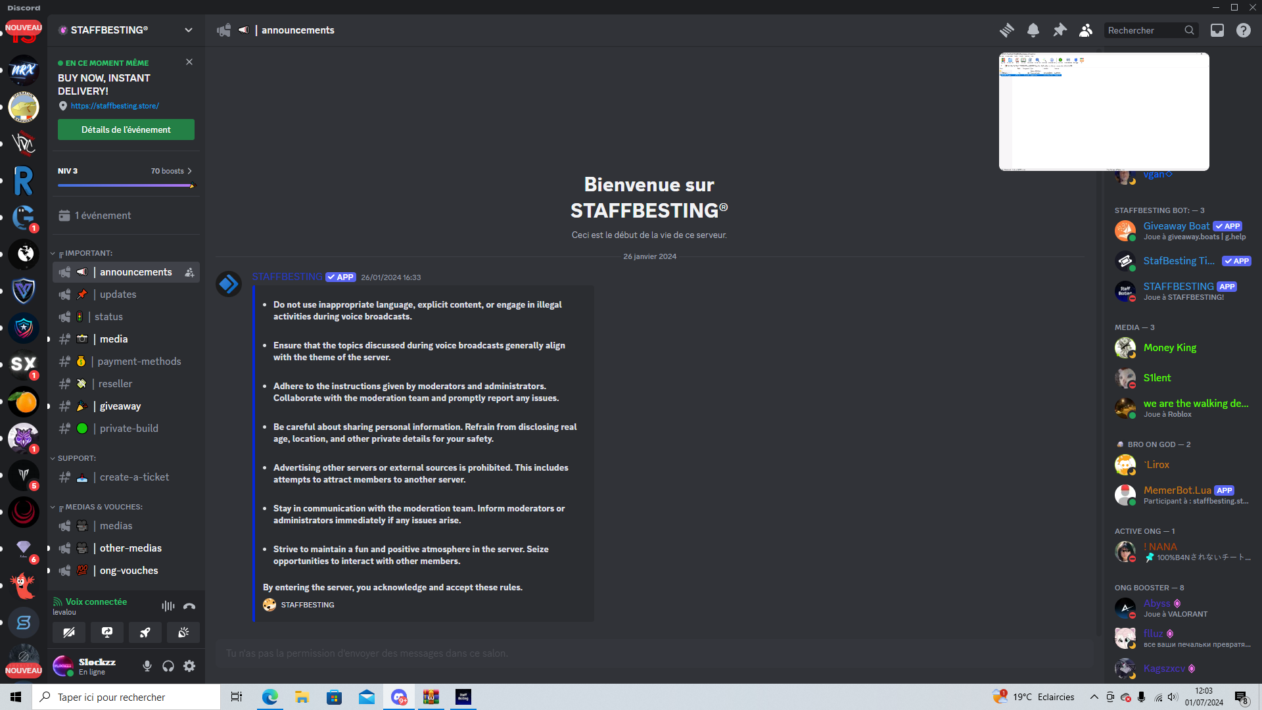Deafen with the headphones icon
This screenshot has width=1262, height=710.
click(168, 666)
